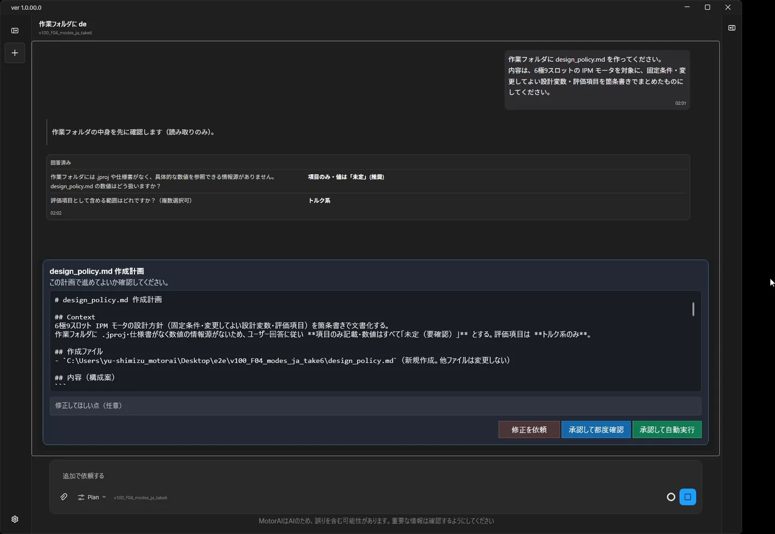The width and height of the screenshot is (775, 534).
Task: Minimize the application window
Action: (687, 8)
